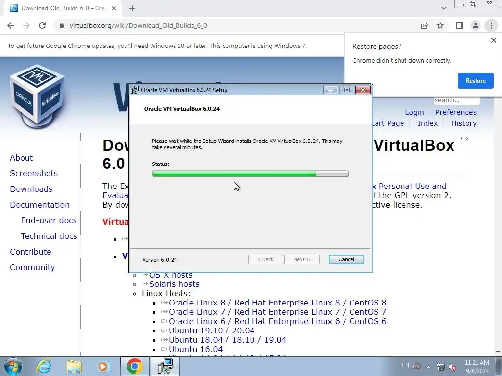Select VirtualBox installer taskbar item
Image resolution: width=502 pixels, height=376 pixels.
tap(166, 366)
